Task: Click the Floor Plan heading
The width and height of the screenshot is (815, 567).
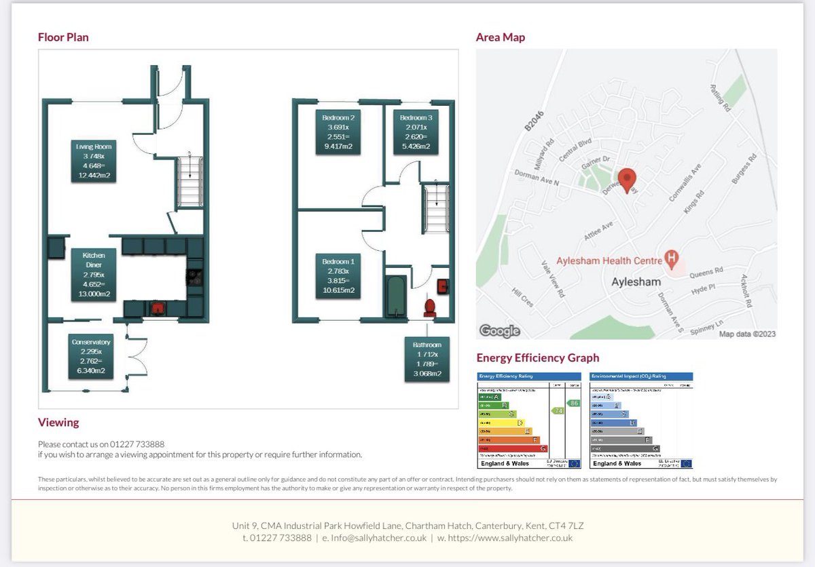Action: click(x=63, y=37)
